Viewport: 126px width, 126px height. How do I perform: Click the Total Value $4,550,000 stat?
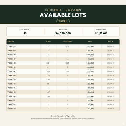pos(63,31)
